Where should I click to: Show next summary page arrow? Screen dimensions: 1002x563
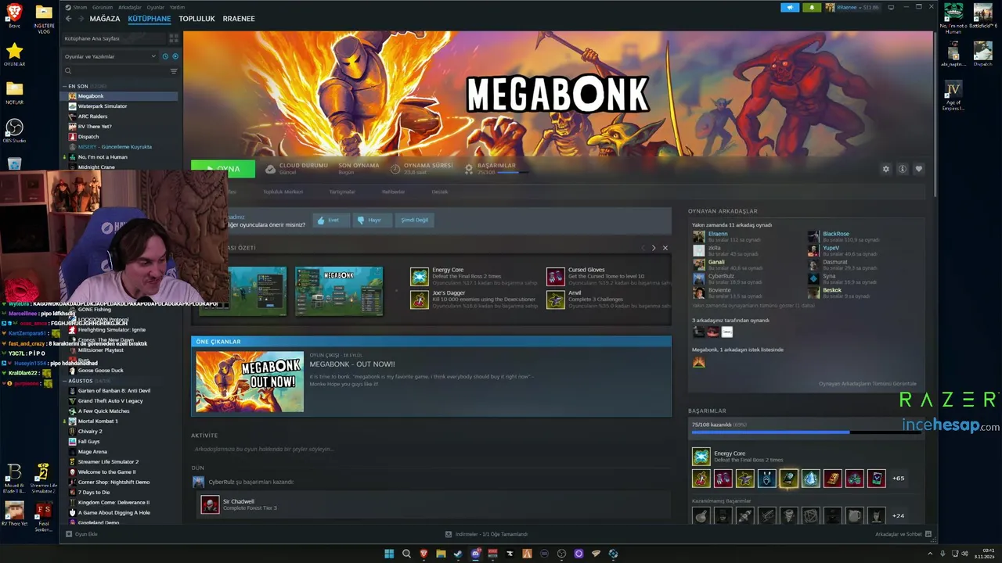click(x=654, y=248)
